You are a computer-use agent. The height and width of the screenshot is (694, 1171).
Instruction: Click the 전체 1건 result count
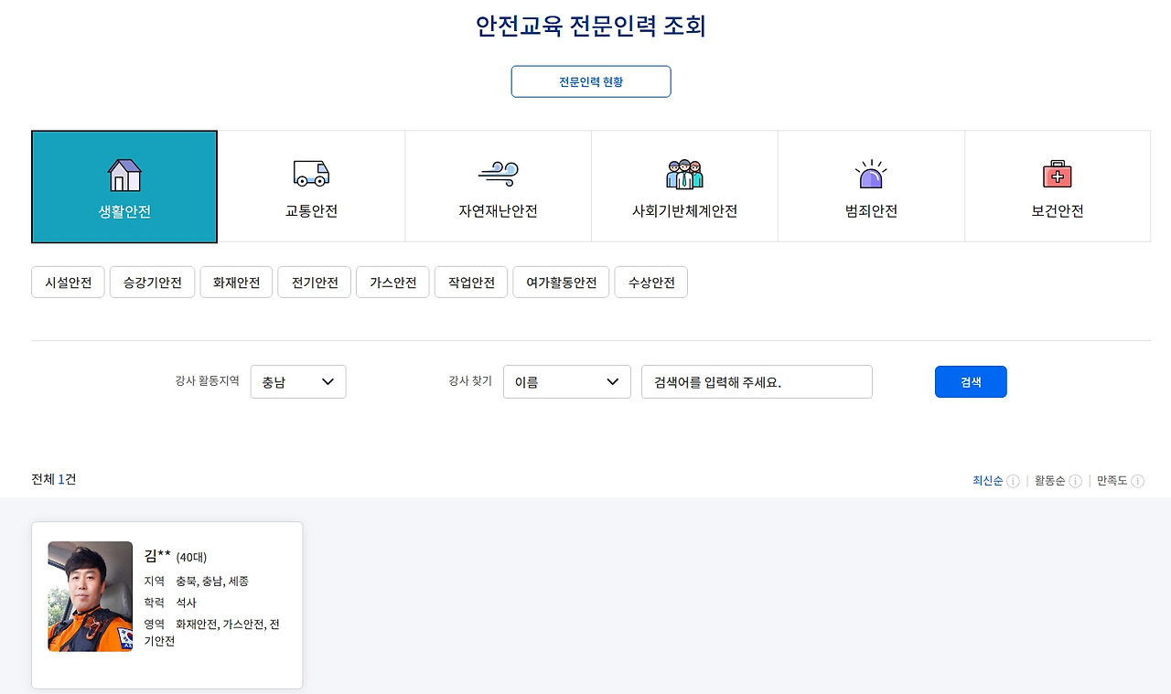click(x=54, y=479)
